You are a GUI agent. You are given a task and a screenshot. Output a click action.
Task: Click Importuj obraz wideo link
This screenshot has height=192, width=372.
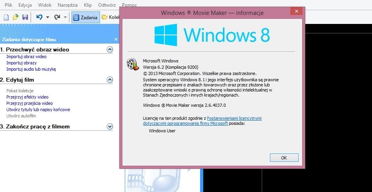[x=26, y=57]
